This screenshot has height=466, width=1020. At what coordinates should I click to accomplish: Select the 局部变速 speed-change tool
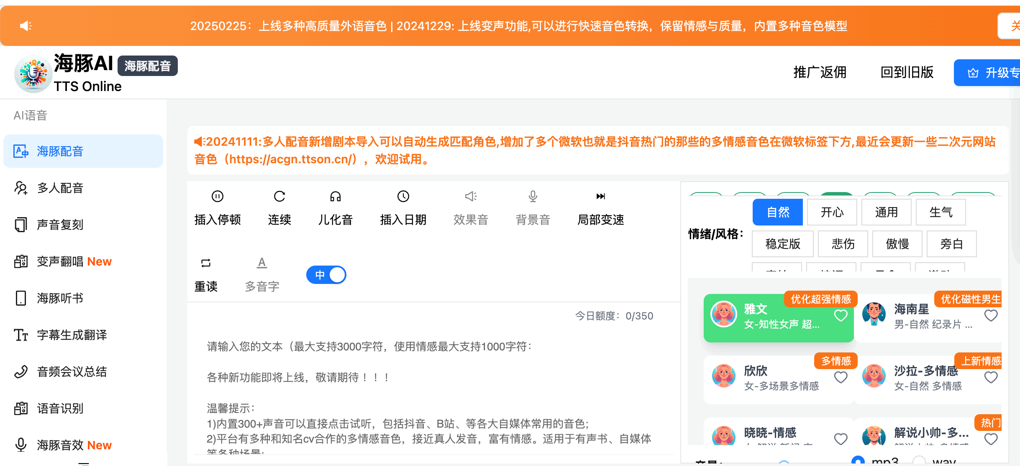tap(601, 207)
